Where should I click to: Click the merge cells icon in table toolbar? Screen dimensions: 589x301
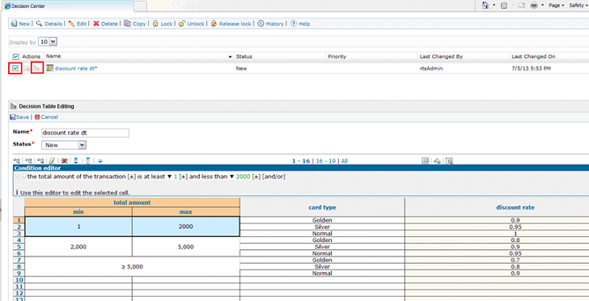coord(88,161)
